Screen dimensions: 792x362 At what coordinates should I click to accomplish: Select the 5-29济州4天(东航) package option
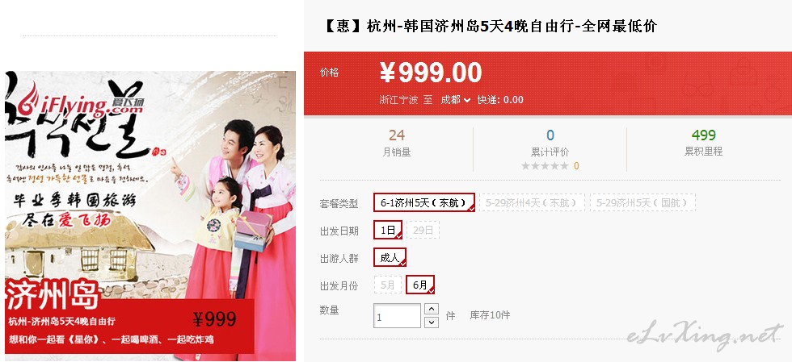(532, 202)
